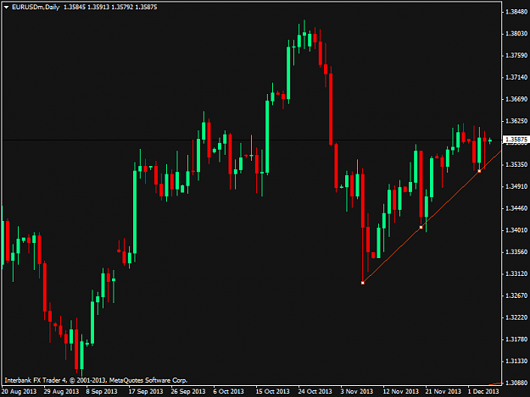Click the 17 Sep 2013 date label
Image resolution: width=530 pixels, height=397 pixels.
pos(146,391)
